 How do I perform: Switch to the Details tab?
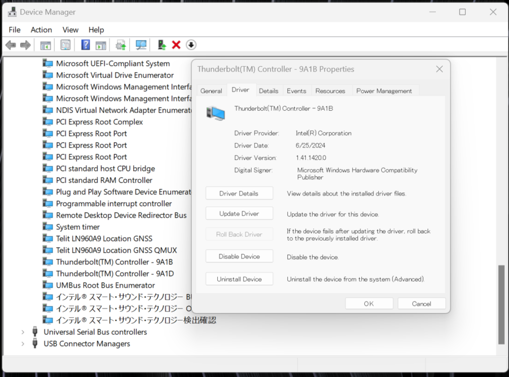pos(268,91)
